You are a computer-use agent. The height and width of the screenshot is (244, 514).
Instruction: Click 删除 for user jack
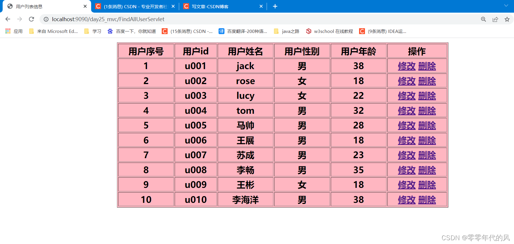(x=427, y=66)
